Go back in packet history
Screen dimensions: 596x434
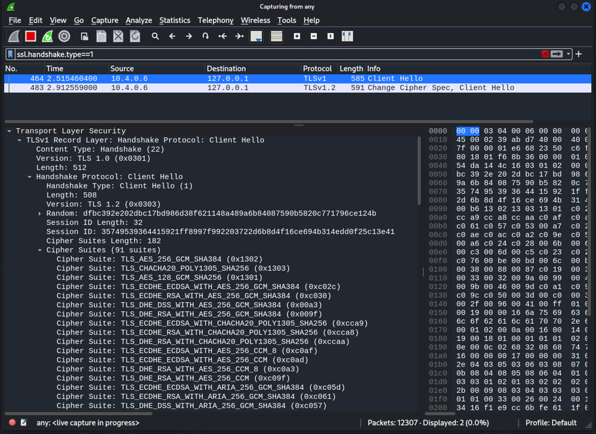click(172, 36)
